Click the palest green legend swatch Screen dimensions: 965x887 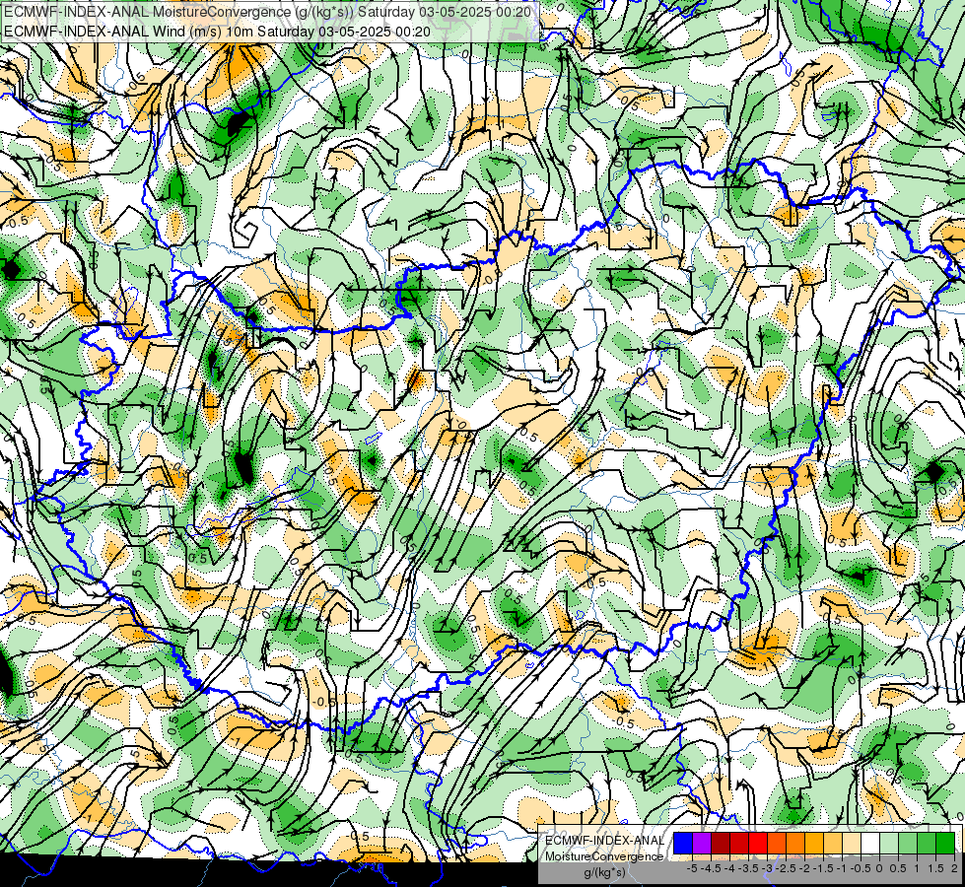(889, 843)
